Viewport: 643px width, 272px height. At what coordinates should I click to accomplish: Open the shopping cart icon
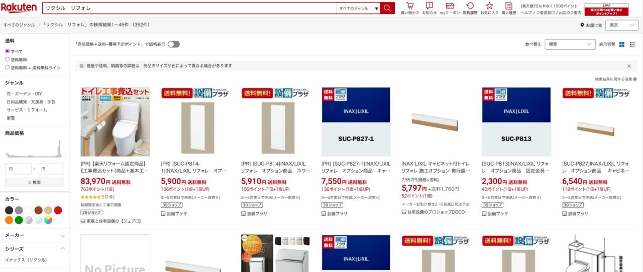(x=410, y=8)
